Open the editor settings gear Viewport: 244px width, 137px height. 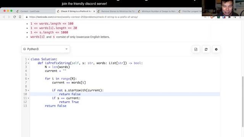tap(216, 49)
